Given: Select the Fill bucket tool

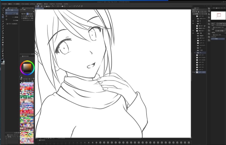Looking at the screenshot, I should (3, 42).
